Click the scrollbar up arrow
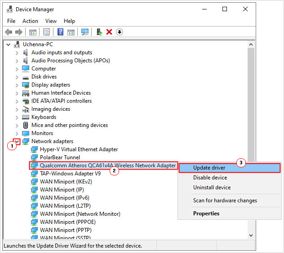Screen dimensions: 284x253 pos(251,44)
